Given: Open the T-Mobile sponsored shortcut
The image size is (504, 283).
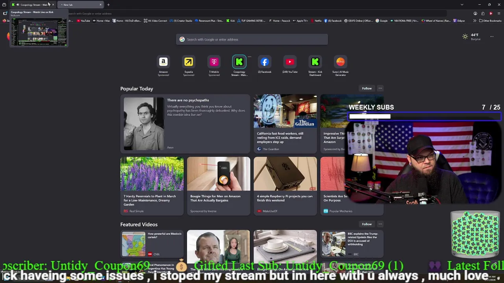Looking at the screenshot, I should [x=214, y=66].
